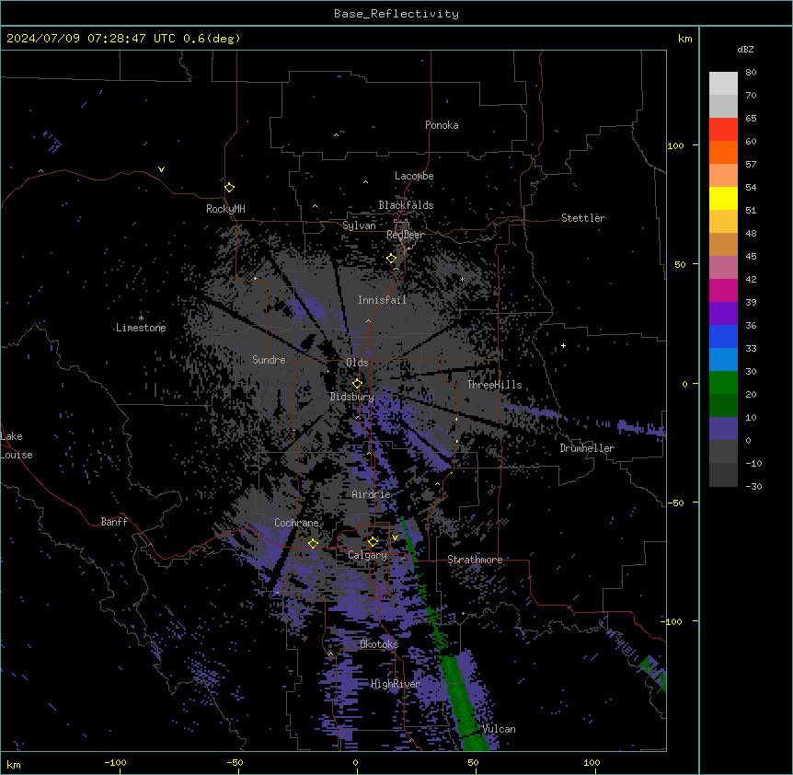The image size is (793, 775).
Task: Click the -30 value on dBZ scale
Action: pyautogui.click(x=753, y=486)
